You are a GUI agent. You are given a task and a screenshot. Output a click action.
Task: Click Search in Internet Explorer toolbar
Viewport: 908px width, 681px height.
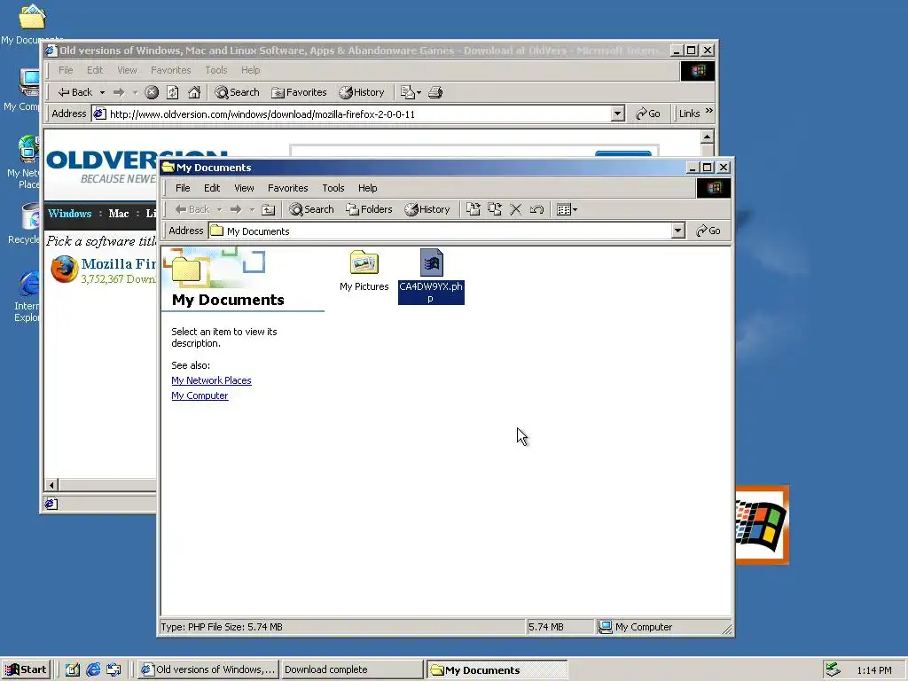237,92
